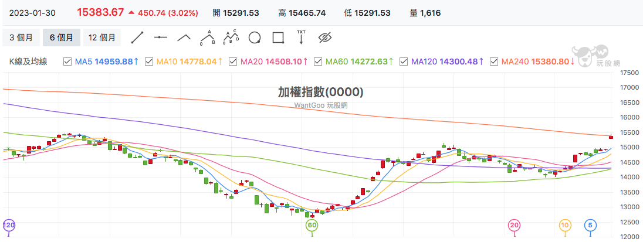This screenshot has height=242, width=643.
Task: Click the date 2023-01-30
Action: 32,13
